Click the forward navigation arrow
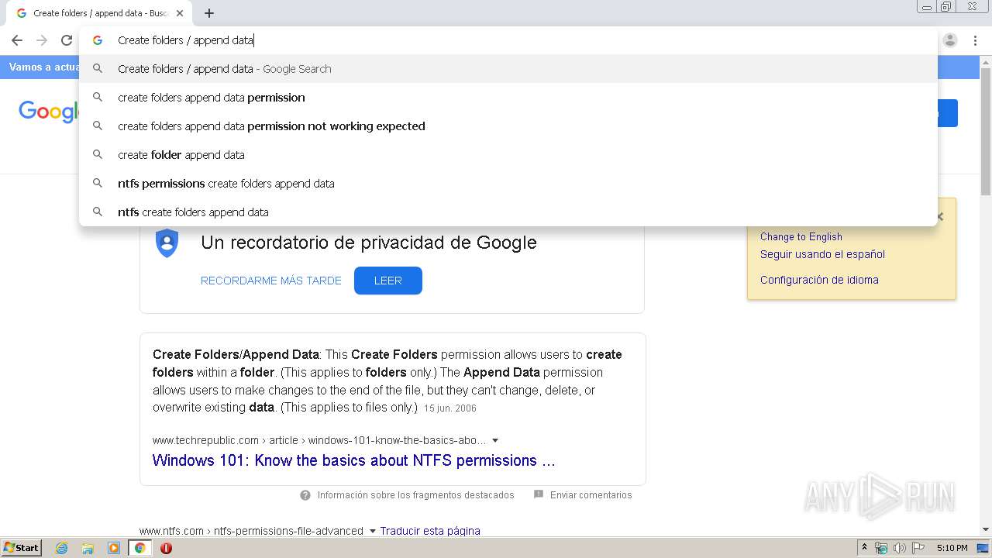Viewport: 992px width, 558px height. pyautogui.click(x=42, y=40)
